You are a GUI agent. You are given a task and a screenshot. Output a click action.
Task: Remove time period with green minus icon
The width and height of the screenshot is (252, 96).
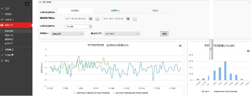[x=135, y=19]
